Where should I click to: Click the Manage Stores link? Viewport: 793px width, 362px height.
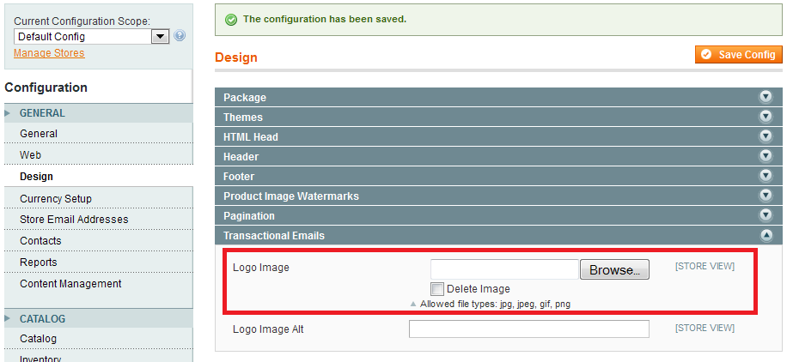[x=49, y=53]
